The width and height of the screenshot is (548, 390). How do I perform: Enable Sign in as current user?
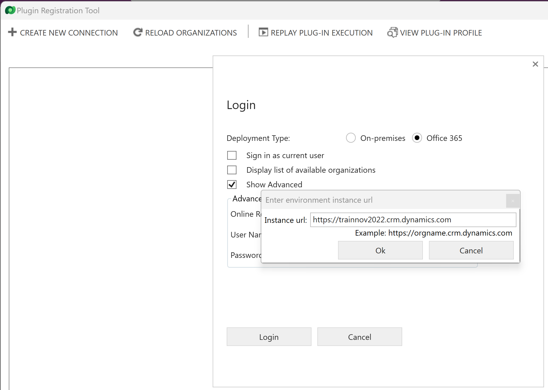[x=232, y=155]
